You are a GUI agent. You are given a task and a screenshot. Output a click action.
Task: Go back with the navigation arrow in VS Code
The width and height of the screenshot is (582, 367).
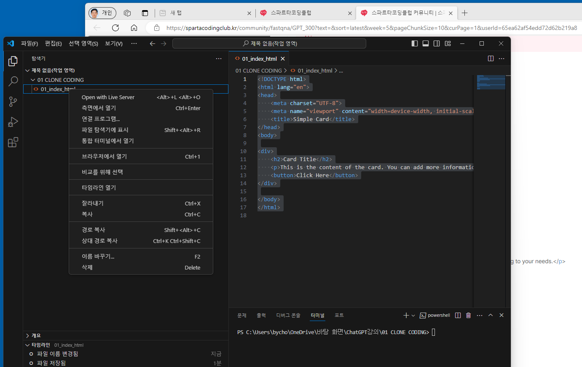(153, 43)
